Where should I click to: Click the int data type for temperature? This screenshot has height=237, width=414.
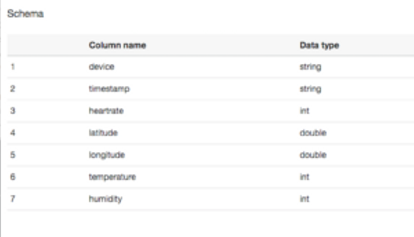coord(304,177)
